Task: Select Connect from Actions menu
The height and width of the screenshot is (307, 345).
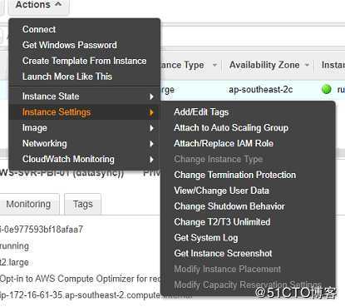Action: pyautogui.click(x=39, y=29)
